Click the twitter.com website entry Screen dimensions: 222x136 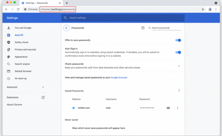[x=84, y=108]
